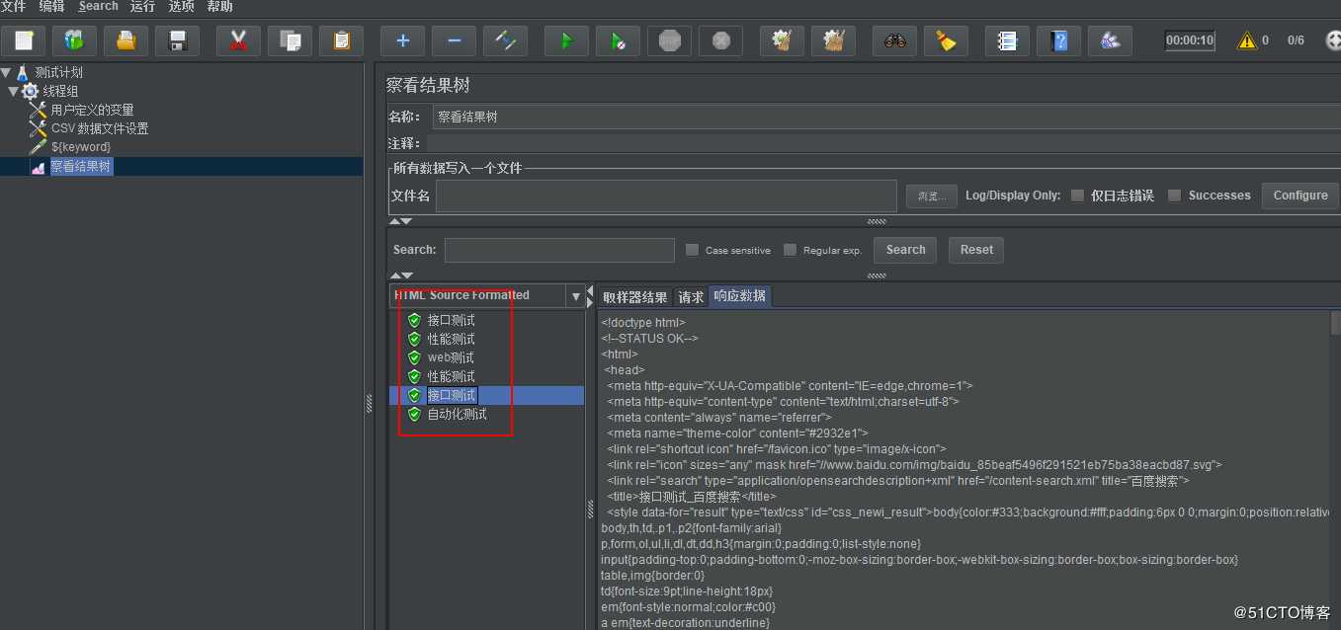Select CSV 数据文件设置 element
The width and height of the screenshot is (1341, 630).
tap(100, 128)
